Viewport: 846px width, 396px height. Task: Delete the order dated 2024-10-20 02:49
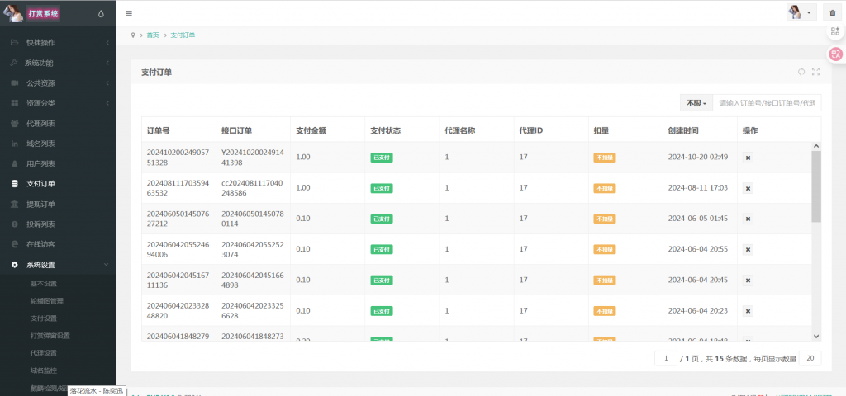tap(749, 157)
